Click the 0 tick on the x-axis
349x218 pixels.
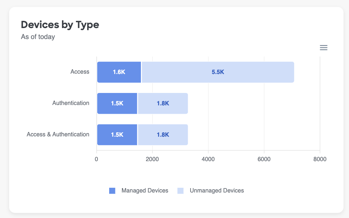(x=96, y=159)
